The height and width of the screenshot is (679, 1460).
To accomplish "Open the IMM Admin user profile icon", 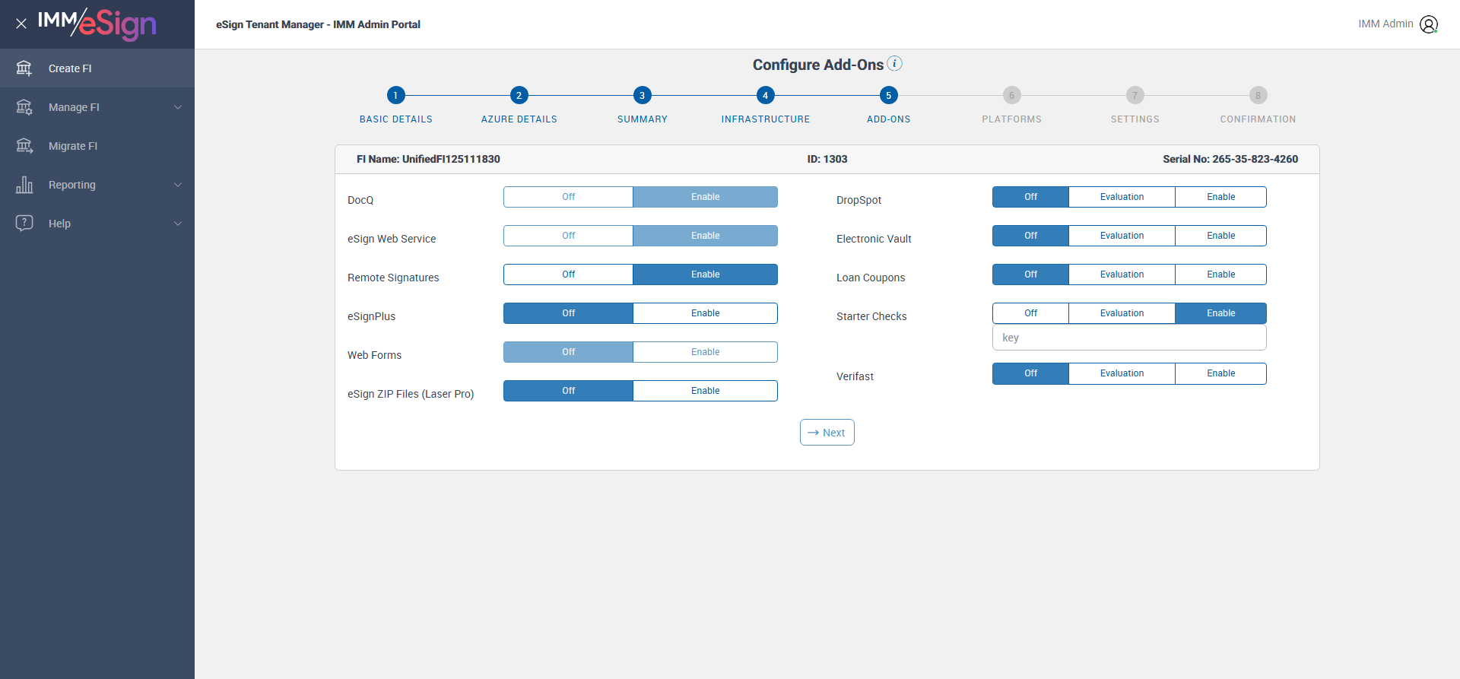I will pos(1429,24).
